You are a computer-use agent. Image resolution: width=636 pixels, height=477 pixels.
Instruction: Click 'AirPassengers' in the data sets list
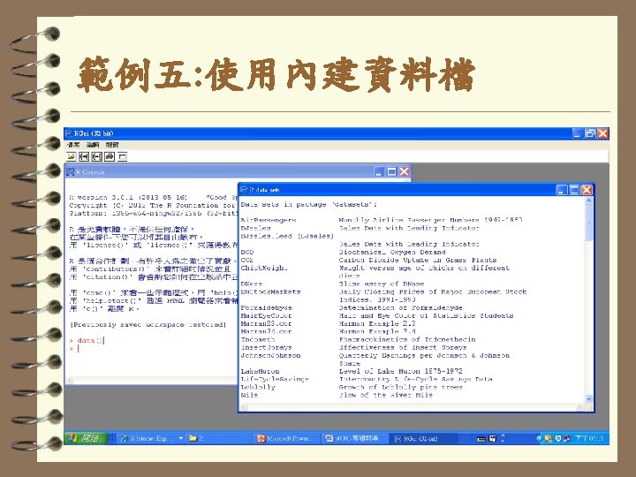(x=269, y=220)
